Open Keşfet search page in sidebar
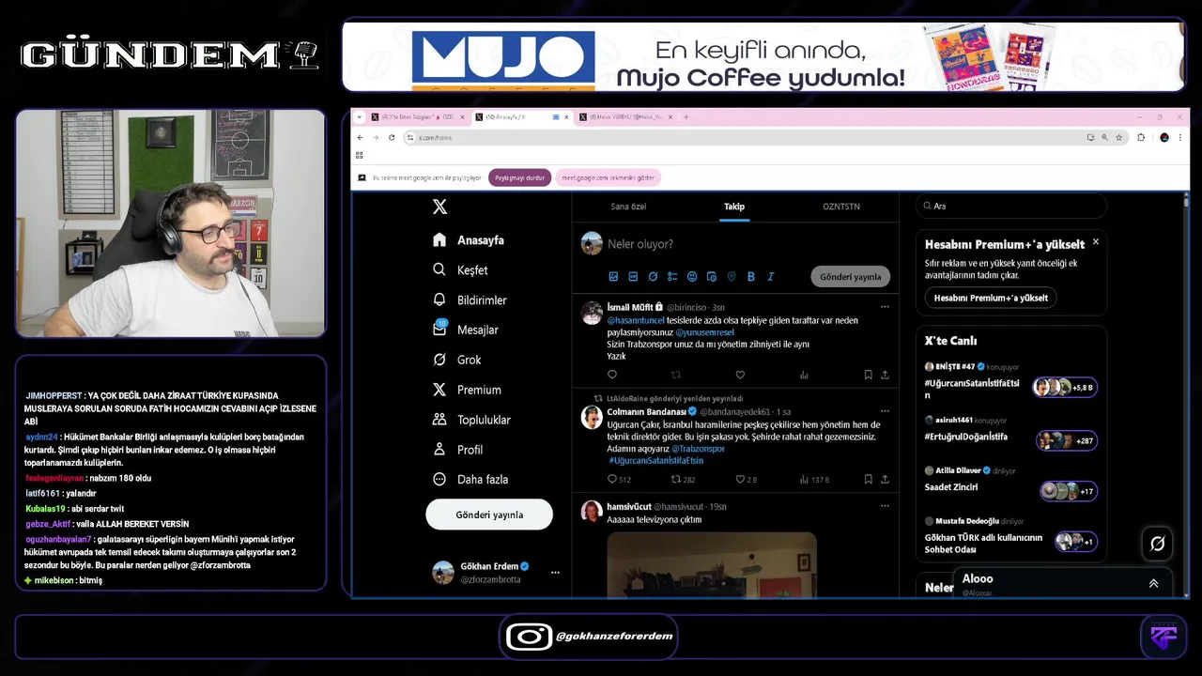Image resolution: width=1202 pixels, height=676 pixels. [460, 270]
